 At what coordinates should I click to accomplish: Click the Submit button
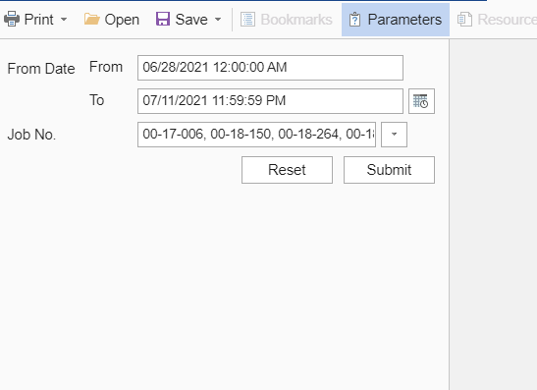(x=389, y=170)
